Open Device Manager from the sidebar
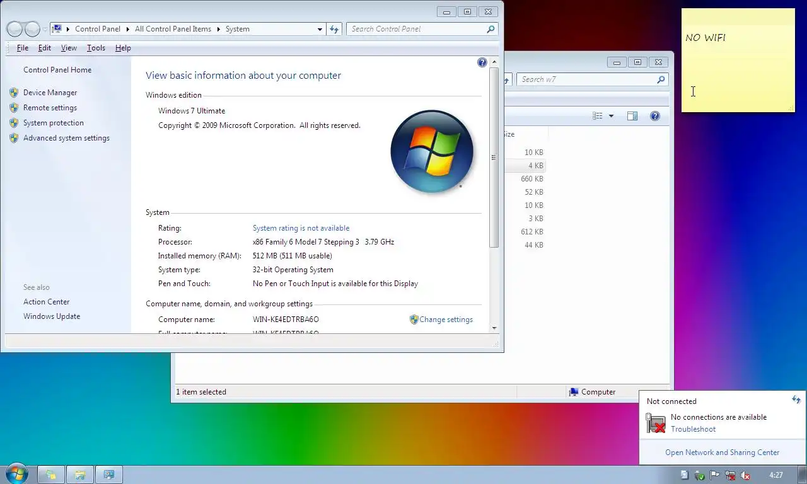Viewport: 807px width, 484px height. tap(50, 93)
